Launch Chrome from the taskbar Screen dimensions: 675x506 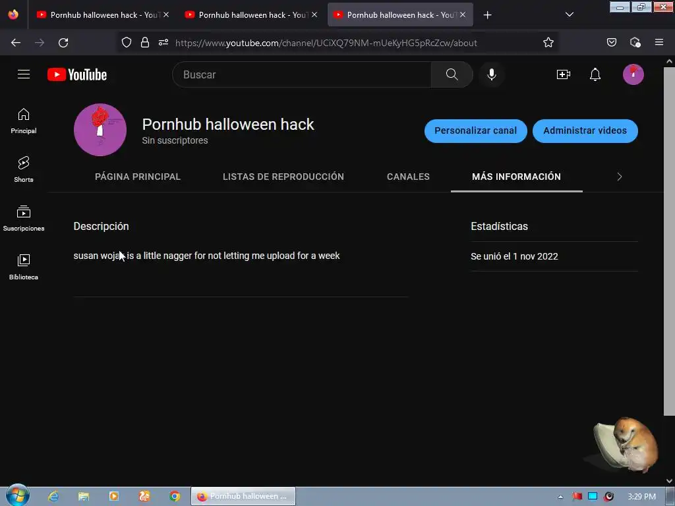click(174, 496)
